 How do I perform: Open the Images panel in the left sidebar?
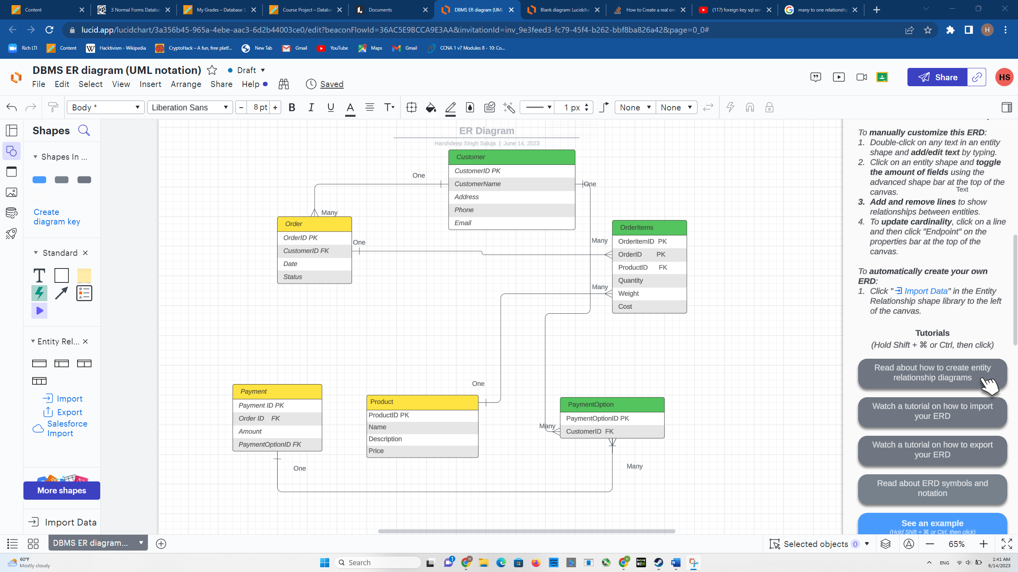coord(12,192)
